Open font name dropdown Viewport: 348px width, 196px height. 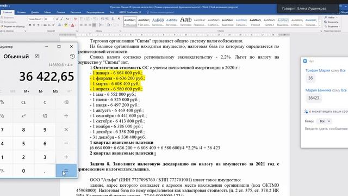[x=42, y=19]
